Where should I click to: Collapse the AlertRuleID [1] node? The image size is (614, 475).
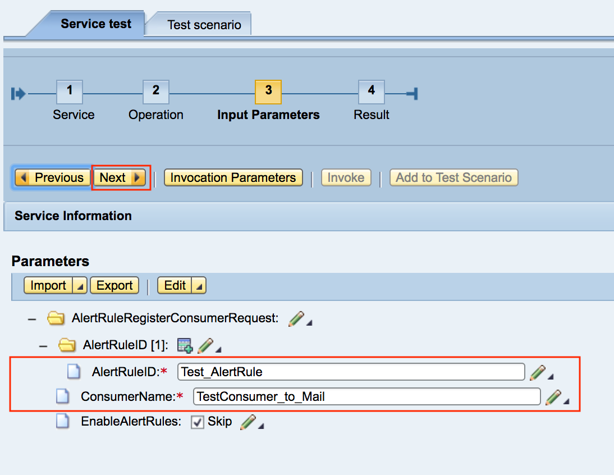point(43,346)
